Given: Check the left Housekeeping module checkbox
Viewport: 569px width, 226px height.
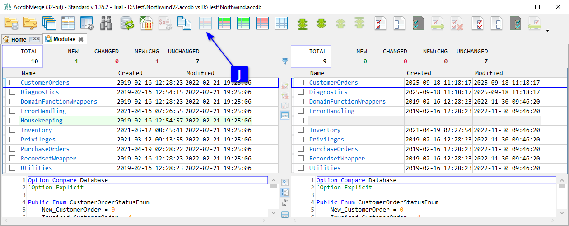Looking at the screenshot, I should (x=13, y=121).
